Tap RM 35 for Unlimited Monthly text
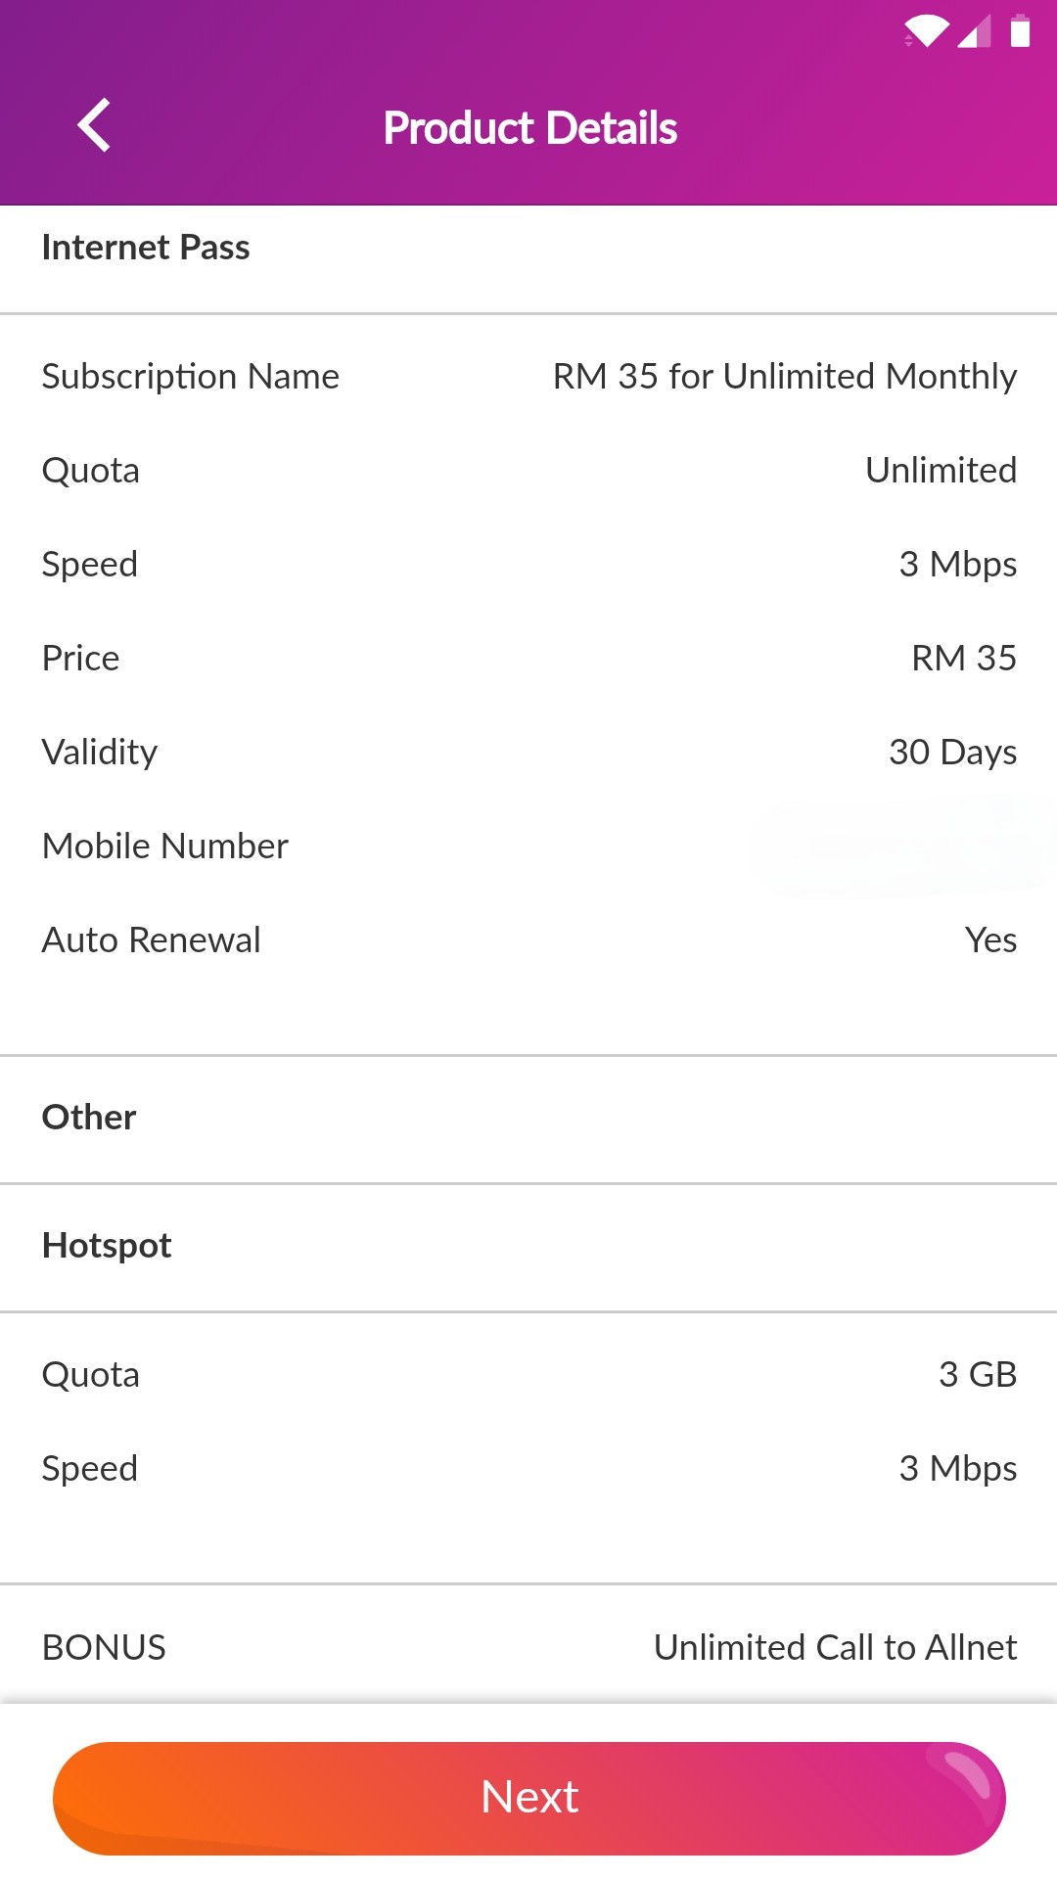 [784, 377]
